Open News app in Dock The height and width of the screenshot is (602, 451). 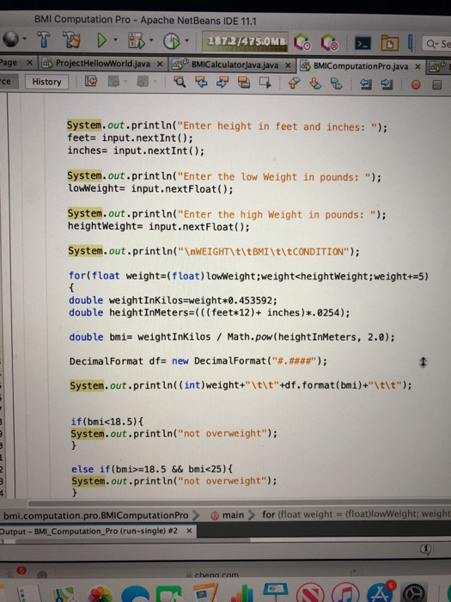[x=310, y=593]
